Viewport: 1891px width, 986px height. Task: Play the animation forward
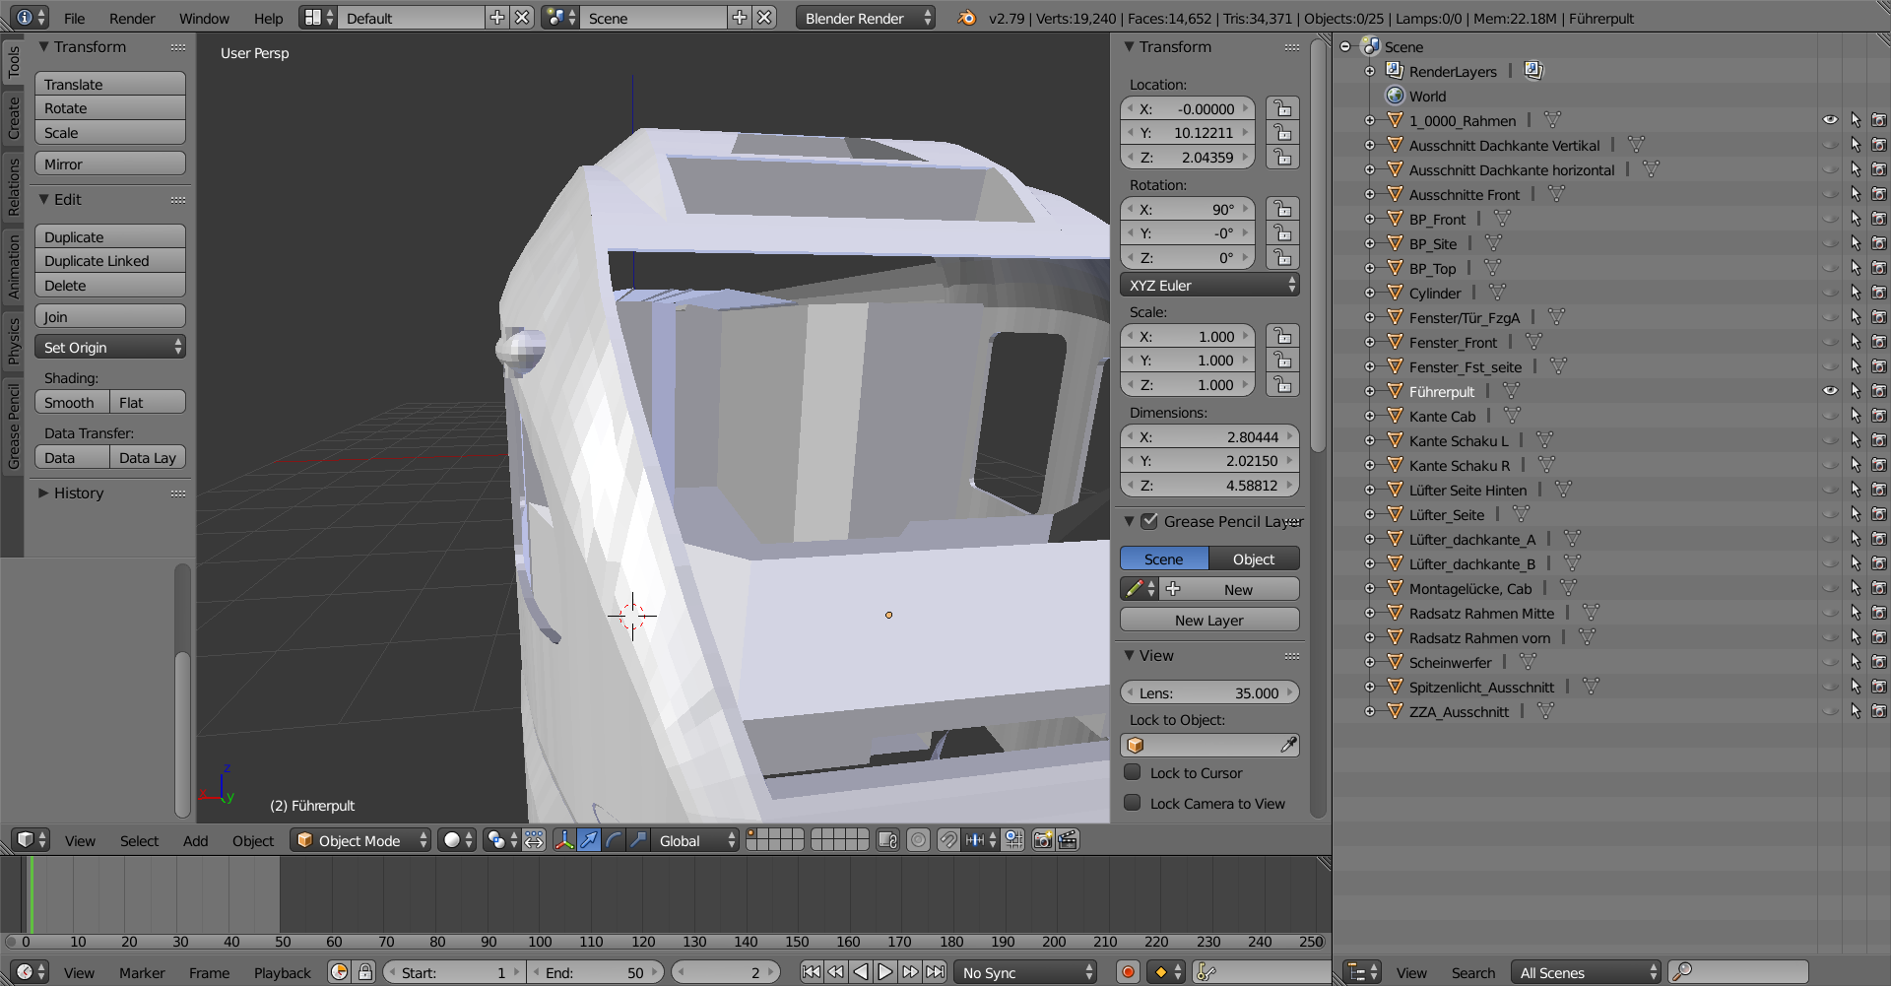pyautogui.click(x=884, y=972)
